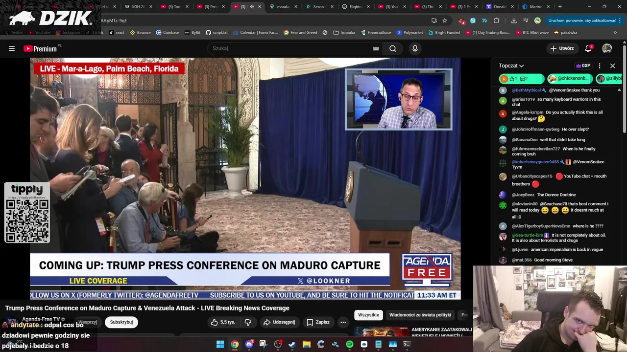
Task: Open chat options three-dot menu
Action: click(599, 66)
